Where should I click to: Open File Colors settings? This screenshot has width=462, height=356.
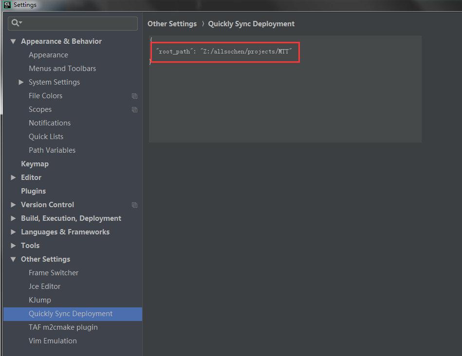(x=46, y=96)
